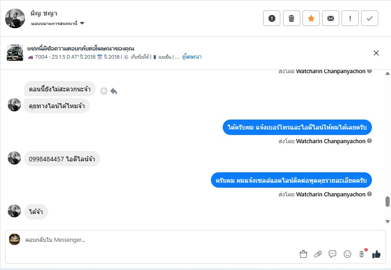Open the baht payment request icon
The image size is (391, 270).
click(362, 254)
